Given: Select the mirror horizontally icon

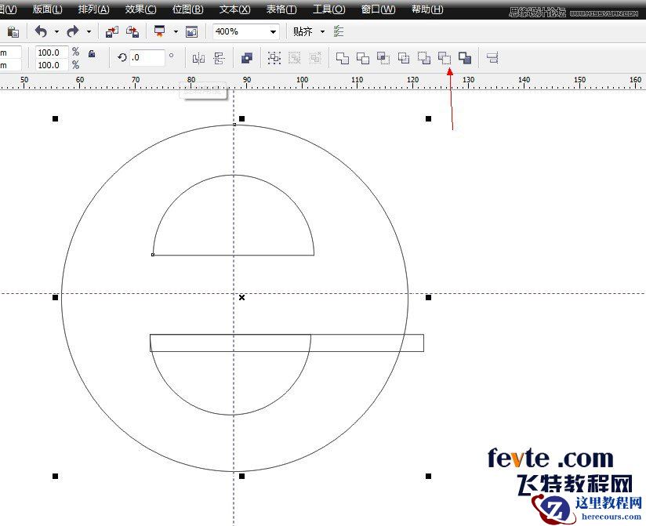Looking at the screenshot, I should [197, 57].
